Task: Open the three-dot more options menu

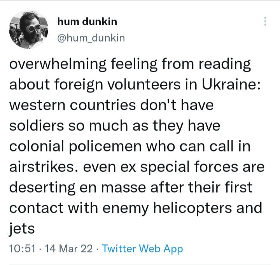Action: pos(265,21)
